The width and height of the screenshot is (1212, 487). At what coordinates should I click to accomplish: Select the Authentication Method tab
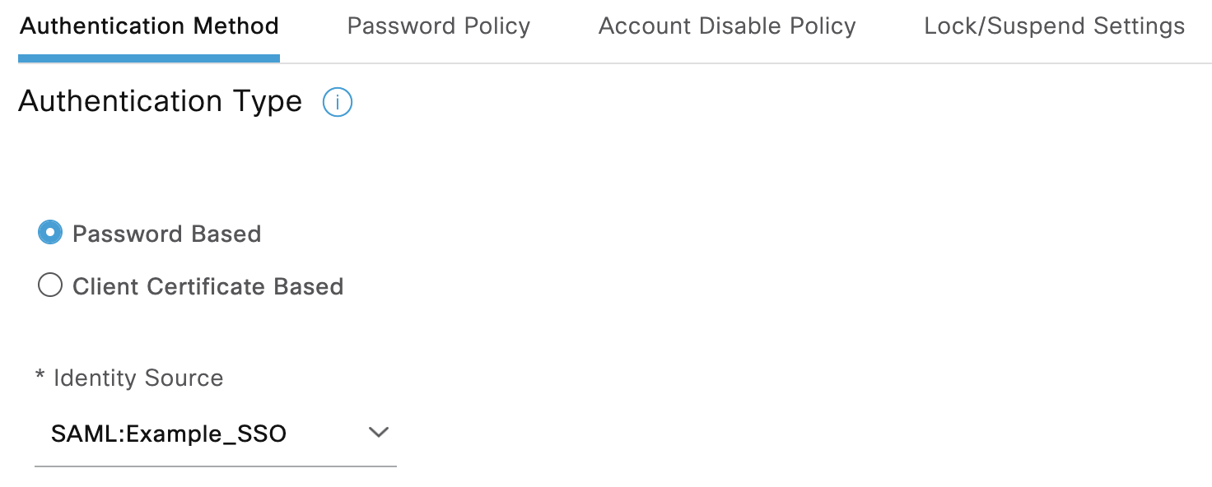pyautogui.click(x=149, y=26)
